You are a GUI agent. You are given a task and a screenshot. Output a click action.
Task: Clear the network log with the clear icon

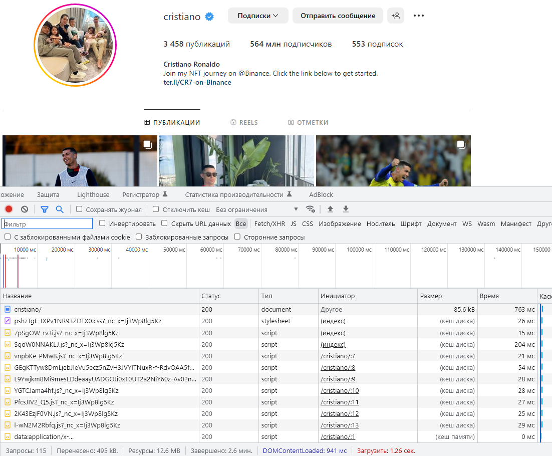click(x=25, y=209)
